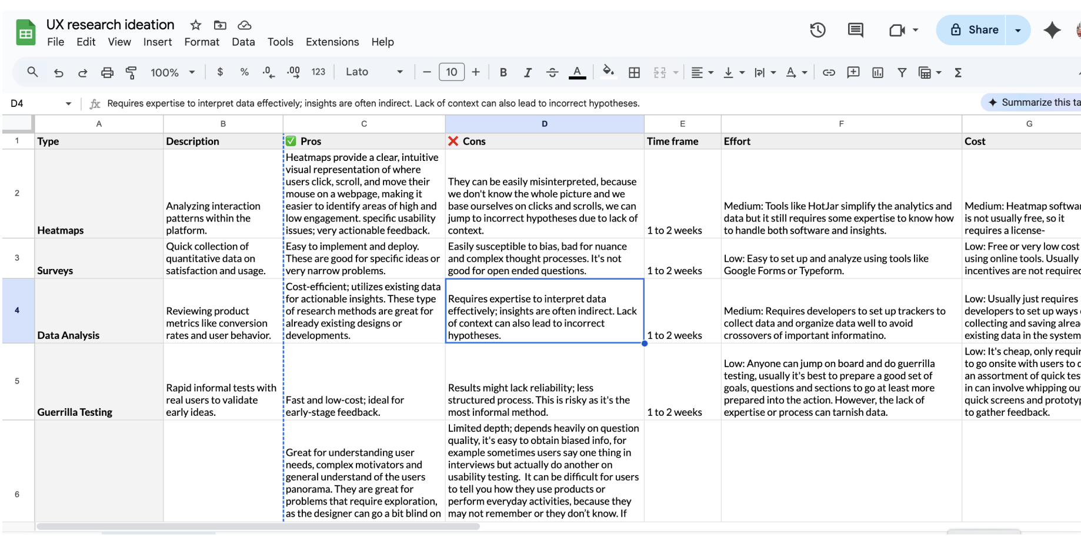Open the name box dropdown arrow

(x=68, y=103)
